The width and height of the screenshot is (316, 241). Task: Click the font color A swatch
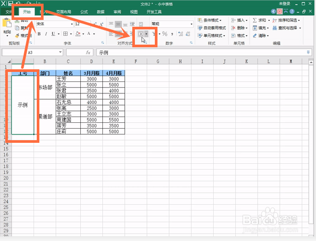click(x=89, y=34)
